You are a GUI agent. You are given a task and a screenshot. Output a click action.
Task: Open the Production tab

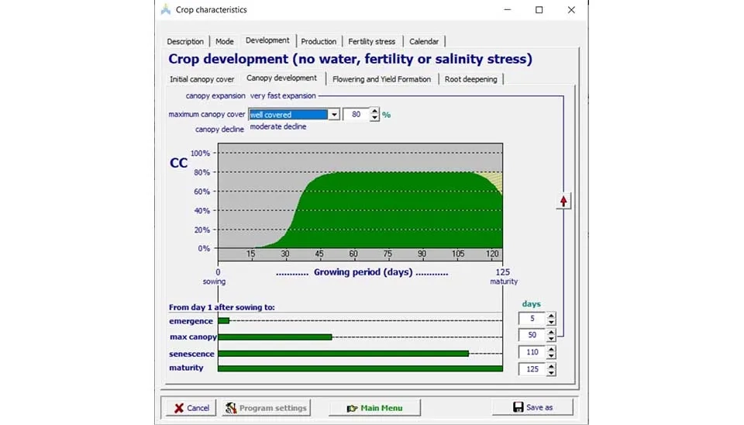pyautogui.click(x=319, y=42)
